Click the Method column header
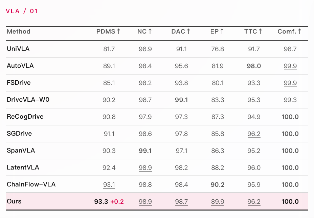 tap(18, 32)
